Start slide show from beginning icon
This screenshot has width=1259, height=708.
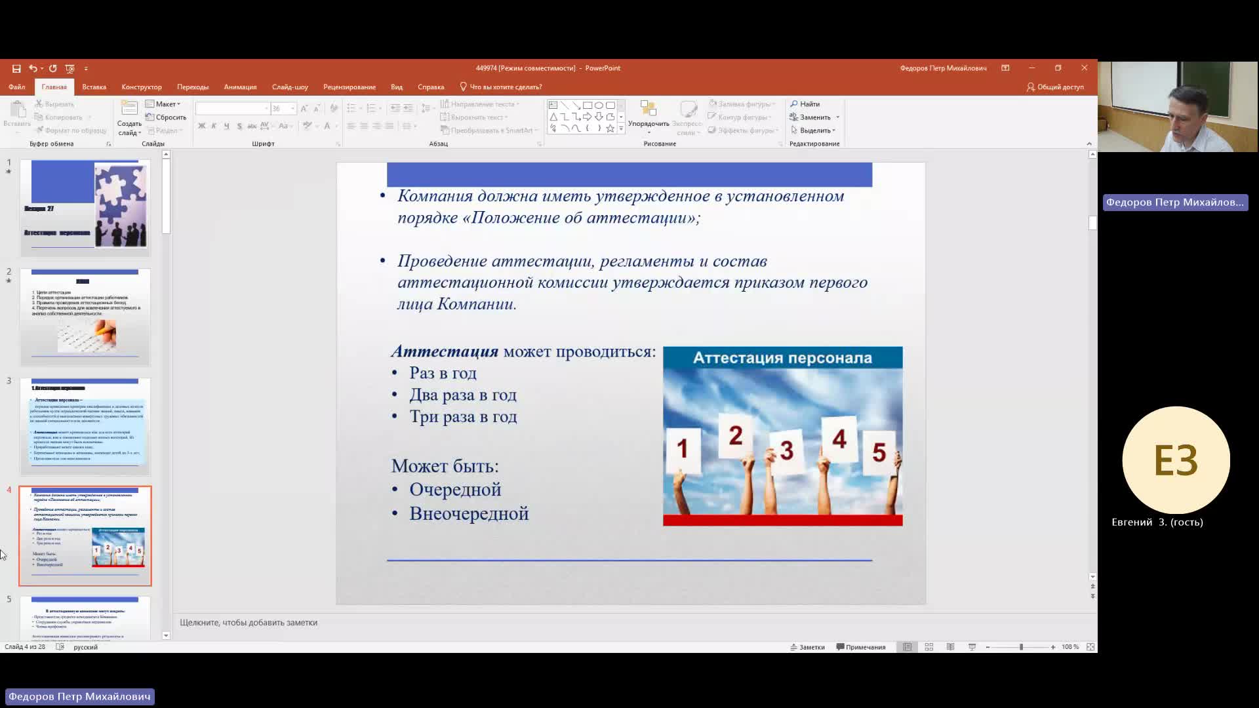pos(70,68)
